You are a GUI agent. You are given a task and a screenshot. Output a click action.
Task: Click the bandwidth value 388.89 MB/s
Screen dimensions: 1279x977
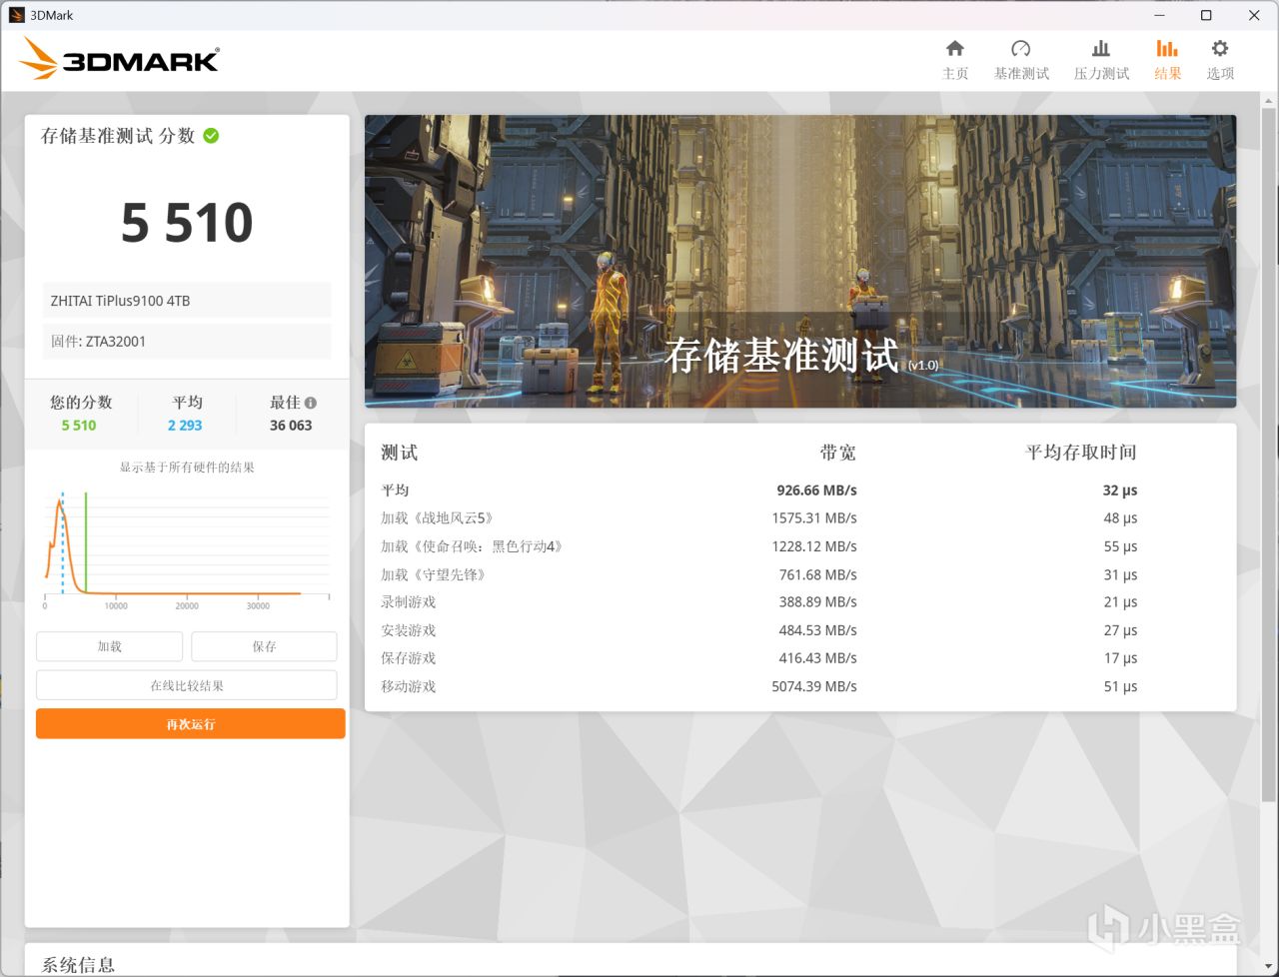click(x=818, y=602)
